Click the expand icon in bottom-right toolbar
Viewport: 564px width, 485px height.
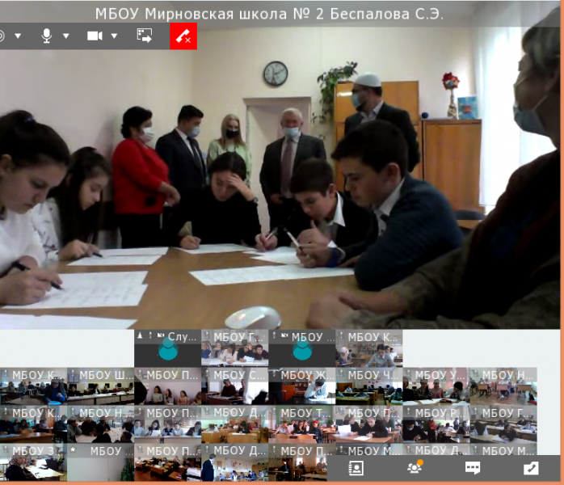click(x=531, y=468)
